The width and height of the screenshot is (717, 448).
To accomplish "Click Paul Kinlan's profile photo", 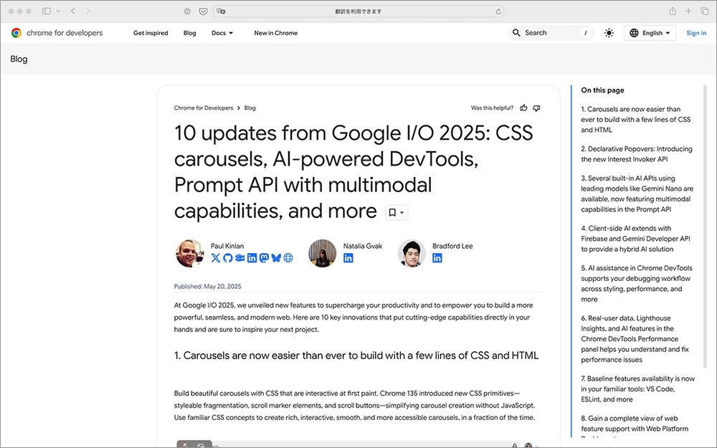I will (189, 253).
